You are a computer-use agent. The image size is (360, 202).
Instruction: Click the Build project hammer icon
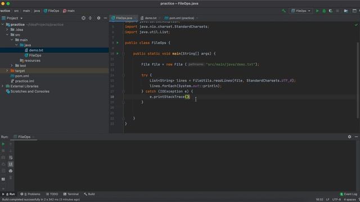click(x=283, y=11)
